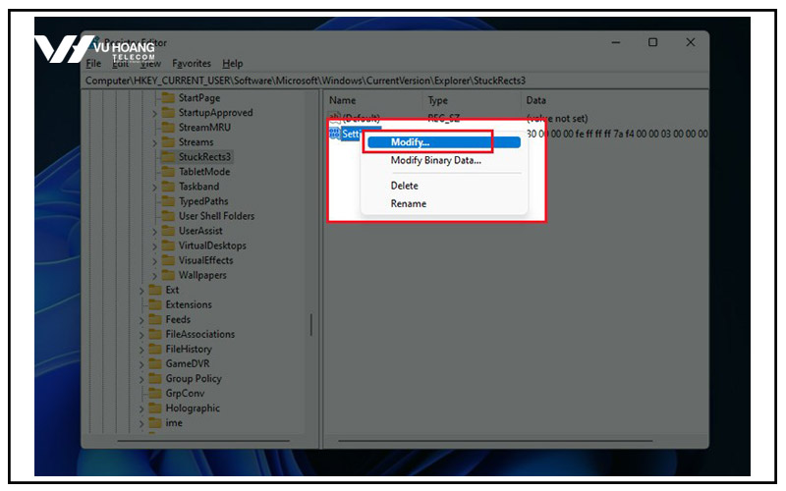The image size is (786, 491).
Task: Click the '(value not set)' data cell
Action: pos(557,119)
